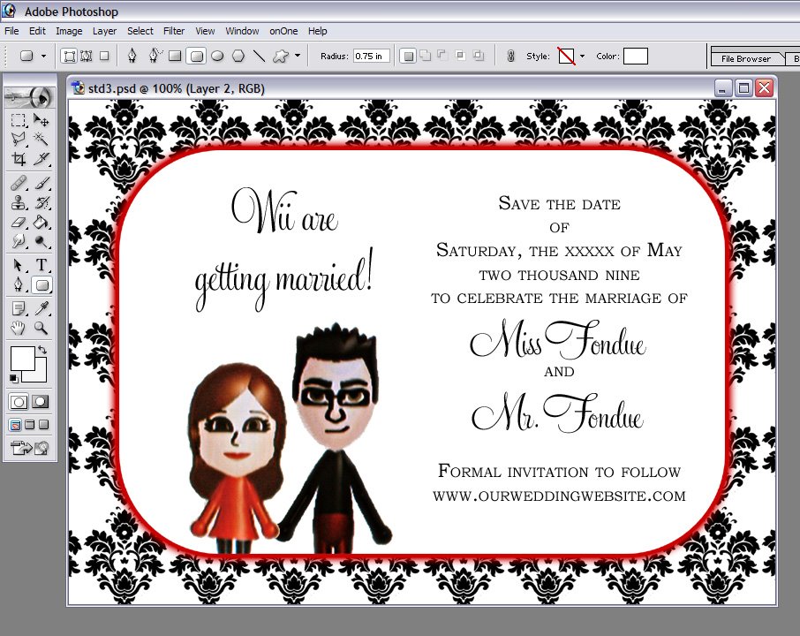Click the Radius input field
Image resolution: width=800 pixels, height=636 pixels.
pyautogui.click(x=372, y=57)
